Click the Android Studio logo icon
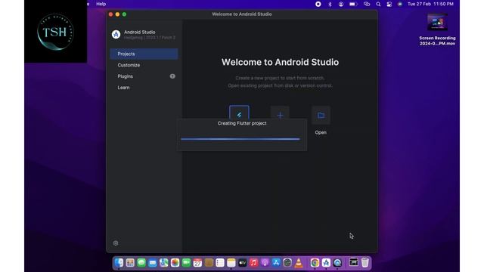The height and width of the screenshot is (272, 484). click(x=116, y=34)
